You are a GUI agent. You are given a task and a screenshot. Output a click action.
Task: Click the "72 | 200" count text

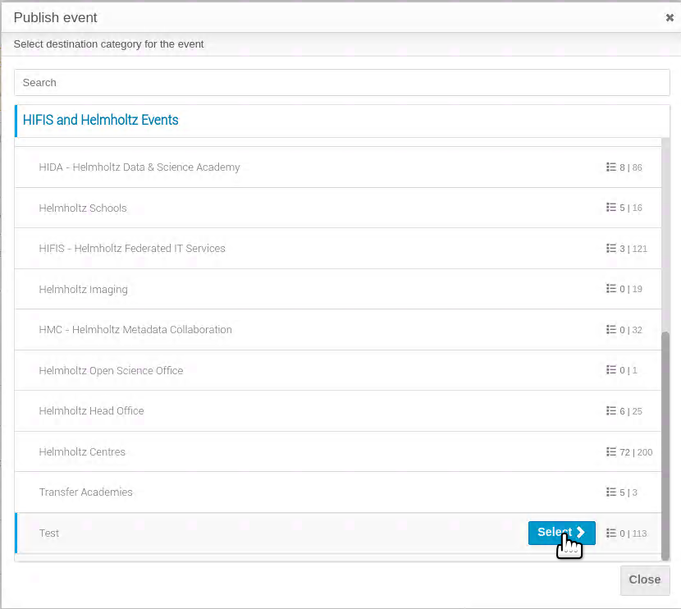click(x=636, y=452)
